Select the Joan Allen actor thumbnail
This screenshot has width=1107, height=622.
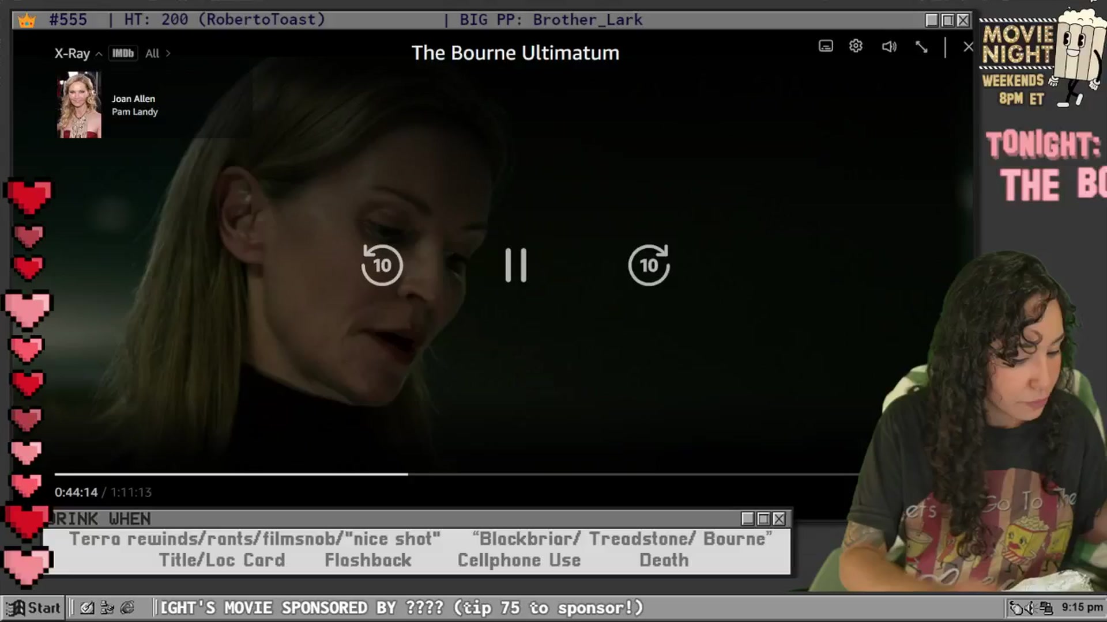pyautogui.click(x=79, y=105)
